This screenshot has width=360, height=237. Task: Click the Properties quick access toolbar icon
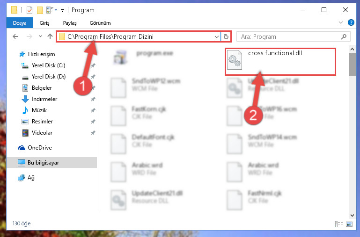tap(29, 10)
